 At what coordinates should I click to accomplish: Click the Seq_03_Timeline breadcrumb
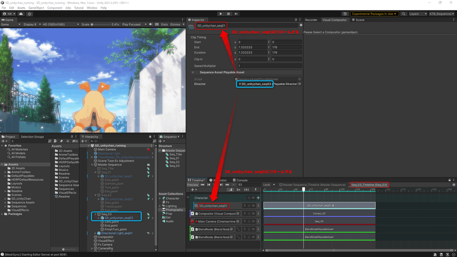point(369,184)
